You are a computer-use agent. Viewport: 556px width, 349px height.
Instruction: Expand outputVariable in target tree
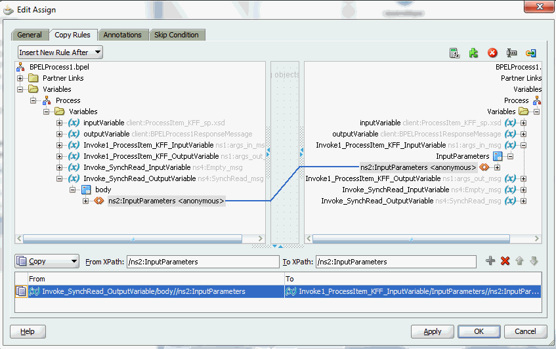523,134
